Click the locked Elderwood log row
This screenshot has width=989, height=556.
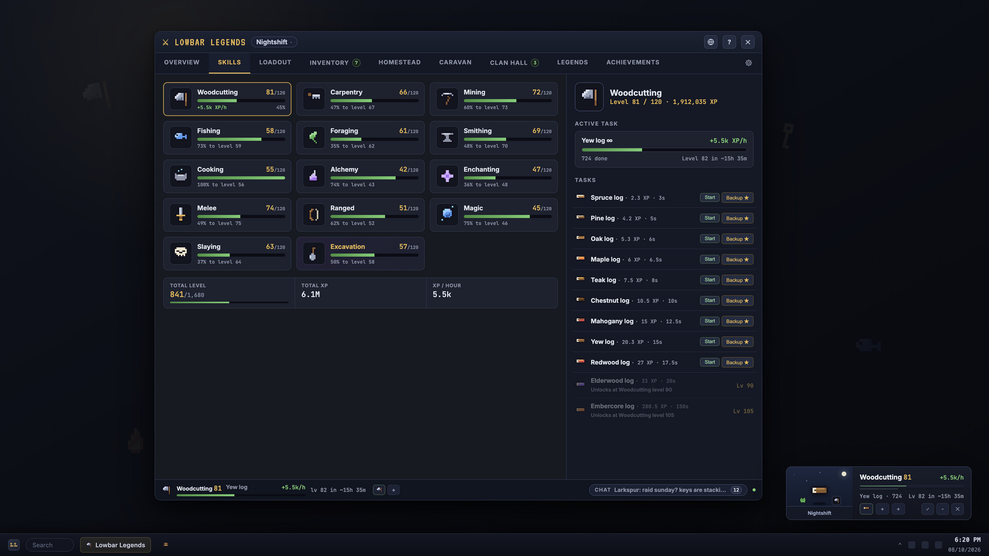click(664, 385)
